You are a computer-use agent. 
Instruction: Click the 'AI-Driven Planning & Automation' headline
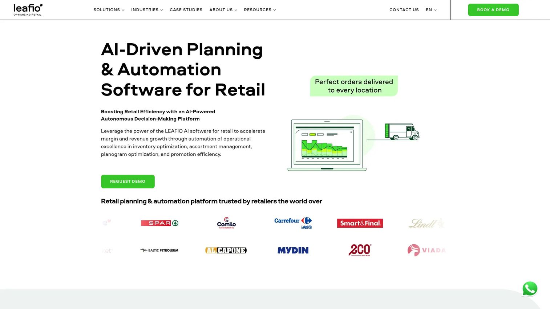coord(183,69)
